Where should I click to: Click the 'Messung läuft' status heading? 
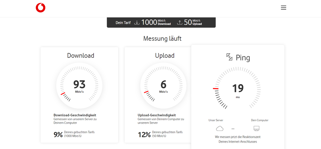click(x=162, y=39)
